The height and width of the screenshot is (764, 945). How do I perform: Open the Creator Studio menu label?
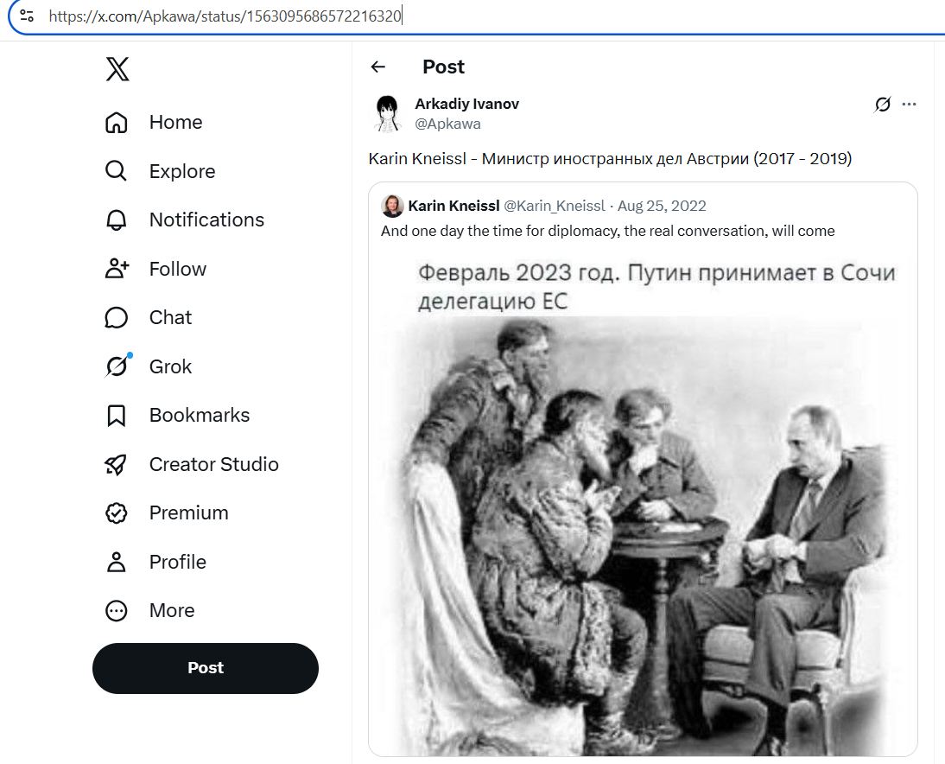coord(214,464)
